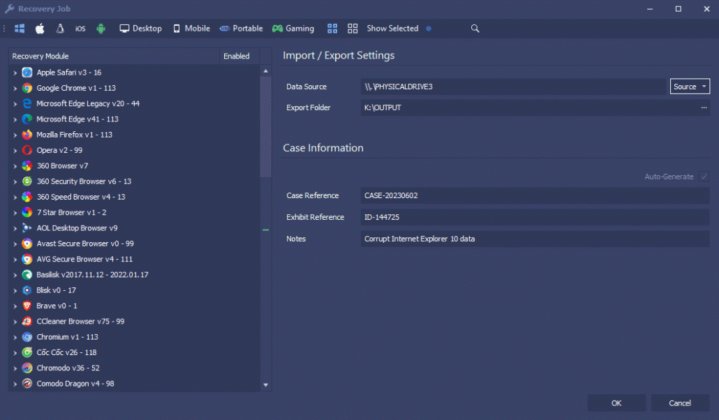Screen dimensions: 719x420
Task: Click the Mozilla Firefox icon
Action: click(27, 135)
